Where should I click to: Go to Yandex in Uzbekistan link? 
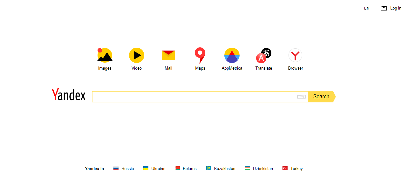tap(263, 169)
